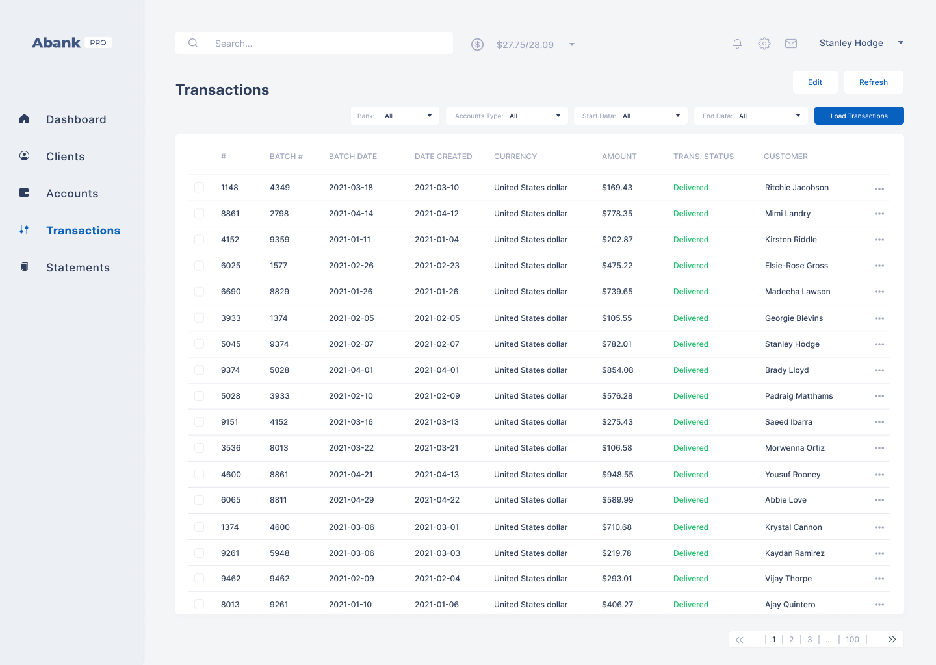The width and height of the screenshot is (936, 665).
Task: Click the search magnifier icon
Action: 193,43
